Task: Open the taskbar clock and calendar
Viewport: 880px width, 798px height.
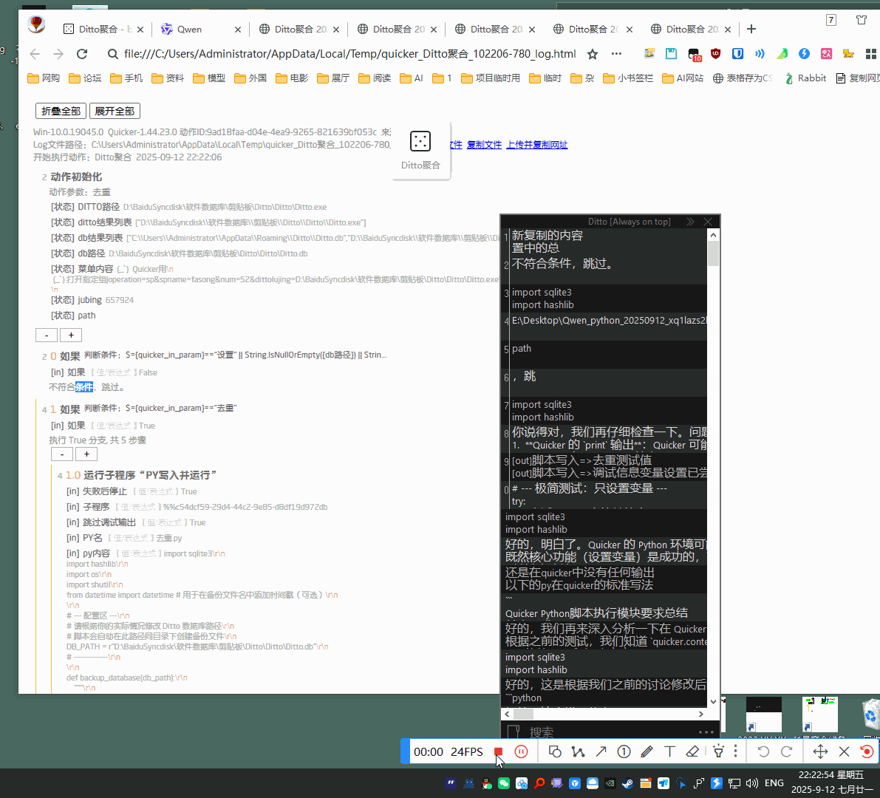Action: click(832, 782)
